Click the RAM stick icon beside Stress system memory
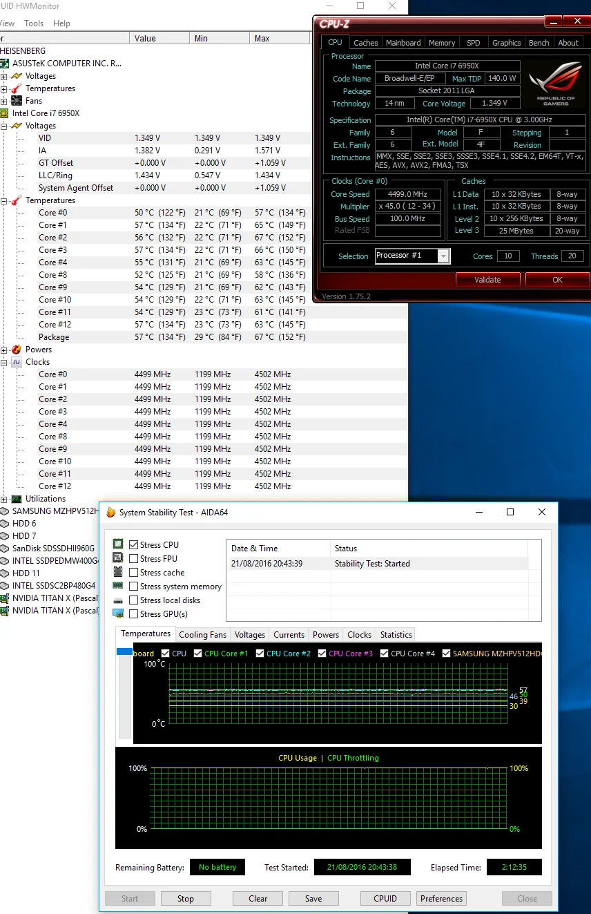 tap(118, 586)
